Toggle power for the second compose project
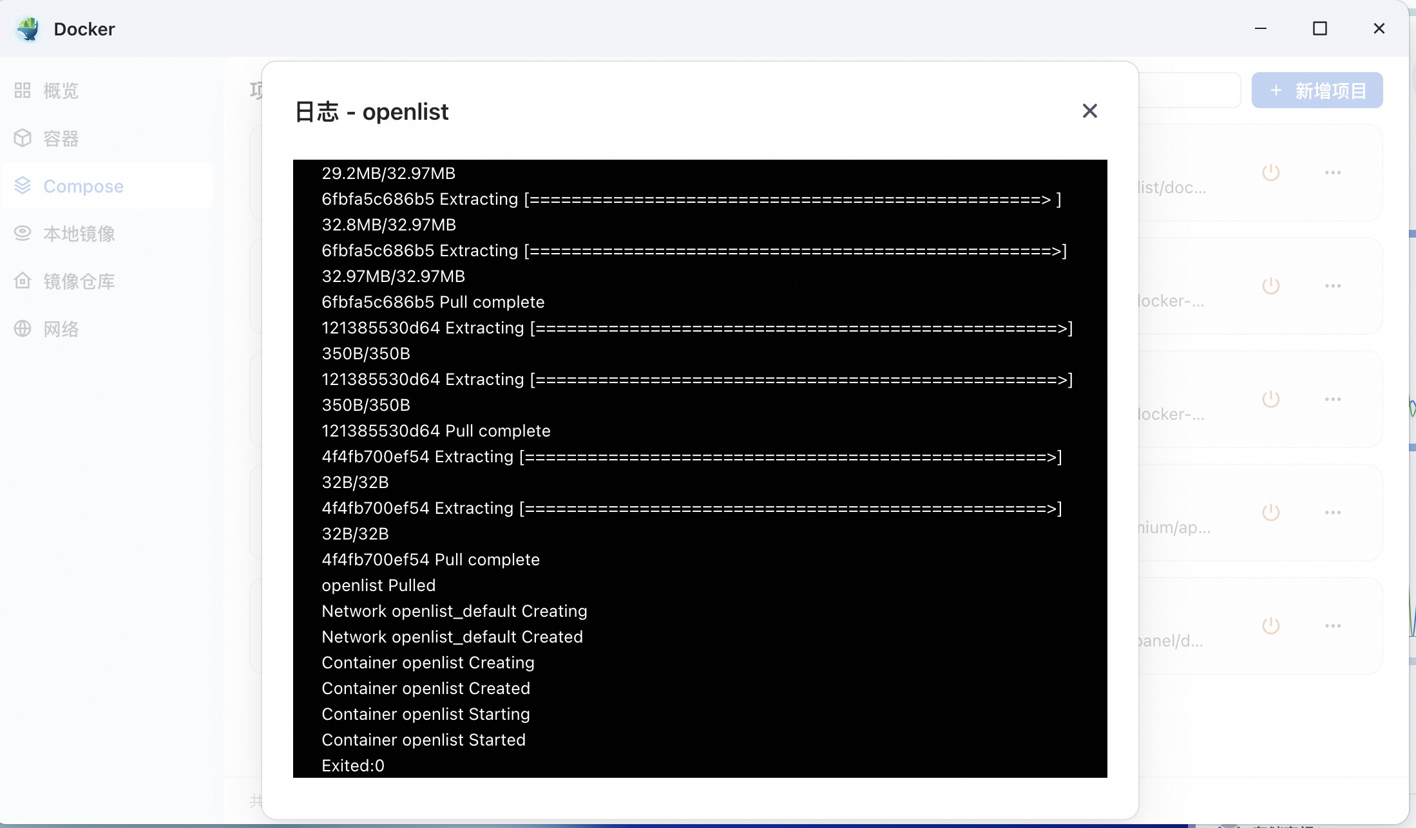This screenshot has width=1416, height=828. coord(1270,286)
